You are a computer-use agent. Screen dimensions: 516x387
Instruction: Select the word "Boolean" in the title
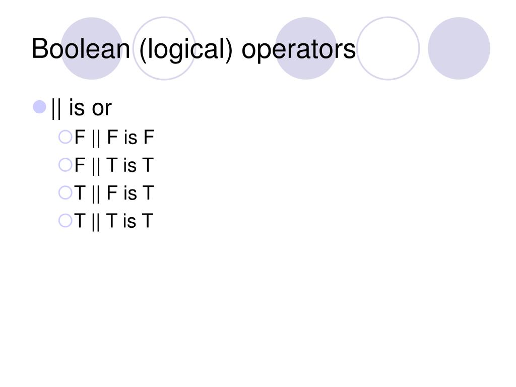[81, 49]
